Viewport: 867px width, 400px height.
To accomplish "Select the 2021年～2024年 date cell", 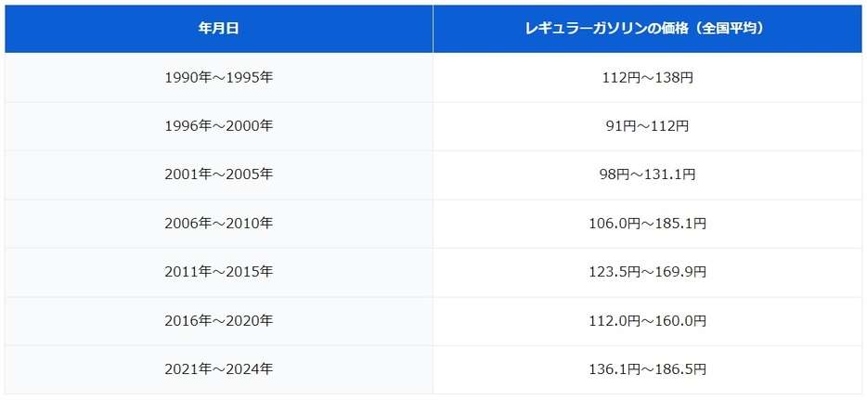I will click(219, 369).
